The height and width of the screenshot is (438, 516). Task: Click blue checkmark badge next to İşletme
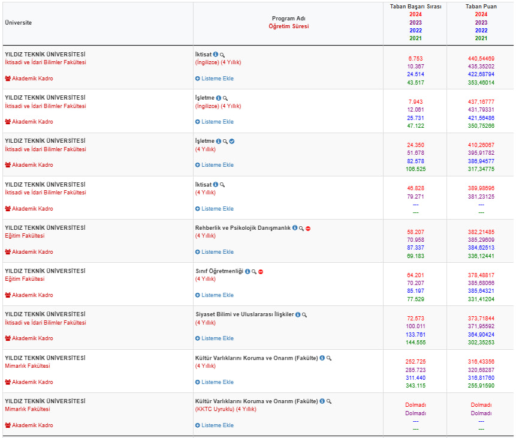[232, 141]
